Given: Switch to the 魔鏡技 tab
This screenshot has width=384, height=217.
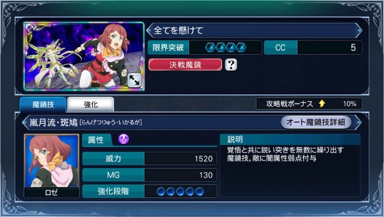Looking at the screenshot, I should tap(43, 104).
